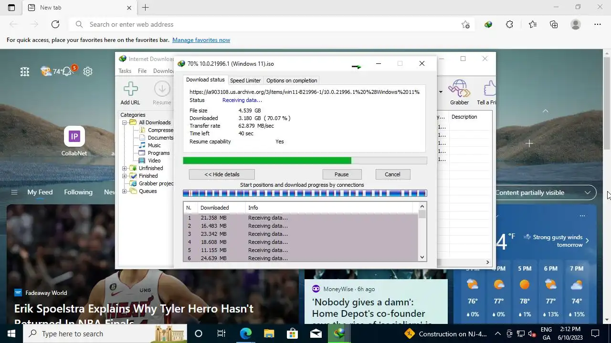Click the Windows taskbar search box
Image resolution: width=611 pixels, height=343 pixels.
pyautogui.click(x=105, y=333)
